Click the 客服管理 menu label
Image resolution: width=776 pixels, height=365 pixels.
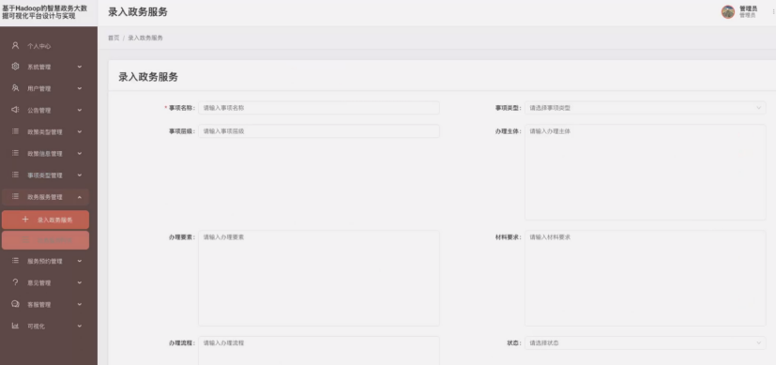tap(39, 305)
